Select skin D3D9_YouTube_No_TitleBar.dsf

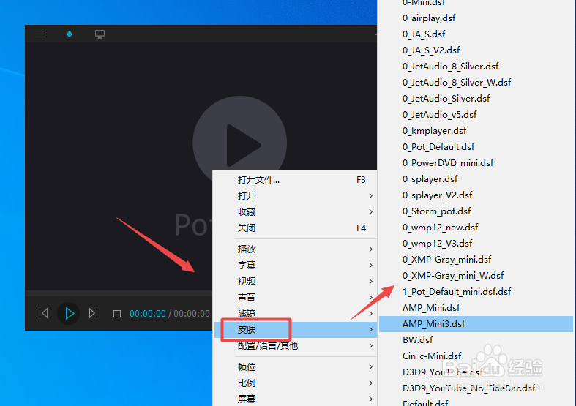[476, 388]
